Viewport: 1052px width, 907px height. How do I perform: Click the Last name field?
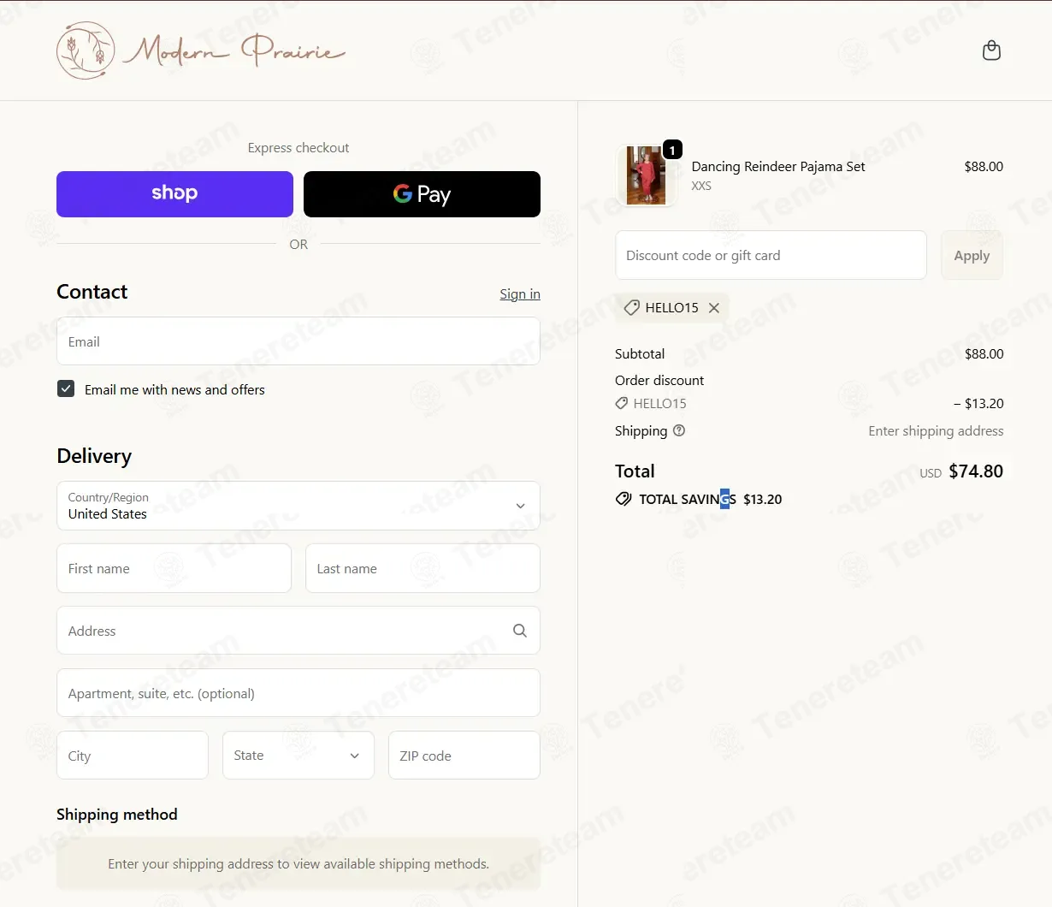tap(423, 568)
